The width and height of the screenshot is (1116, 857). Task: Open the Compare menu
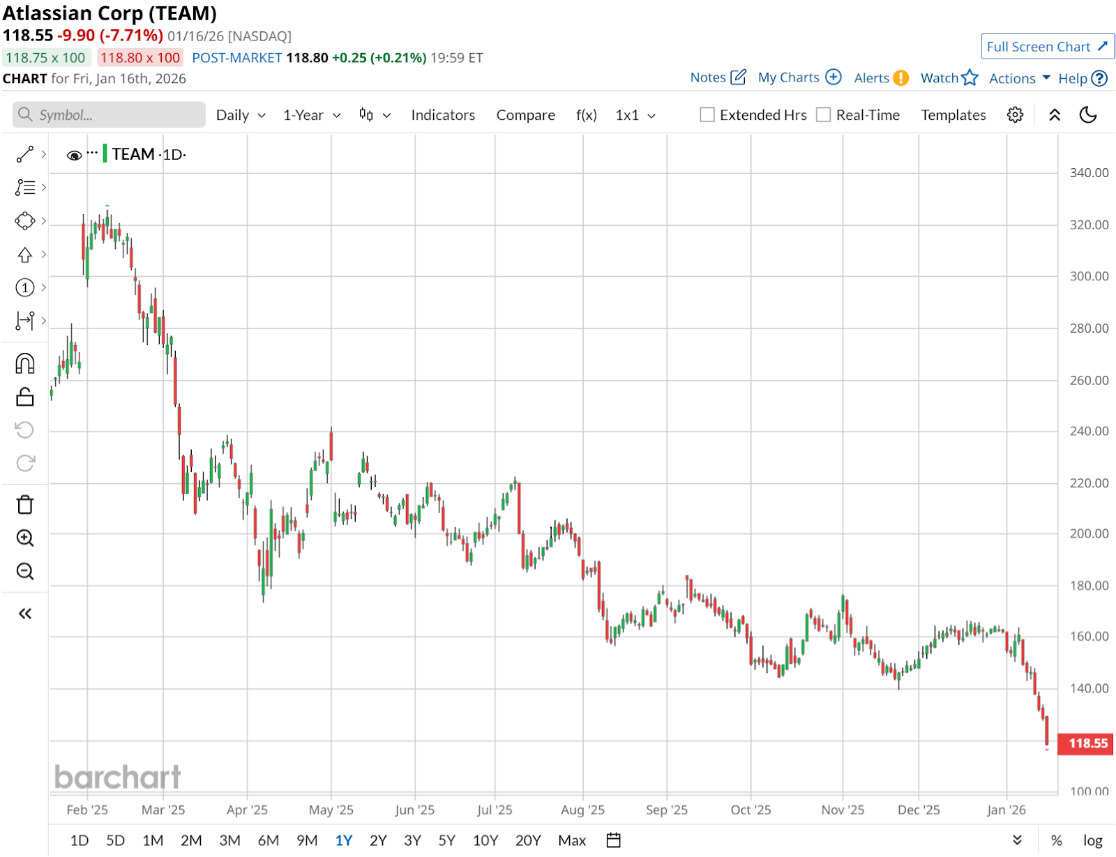pyautogui.click(x=525, y=115)
